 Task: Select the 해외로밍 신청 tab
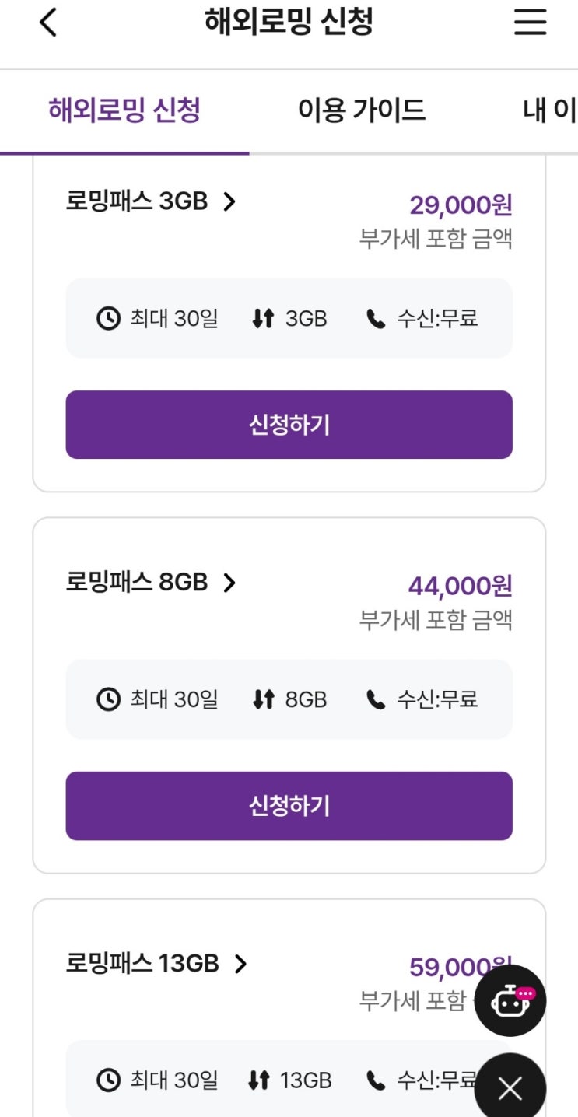[x=124, y=110]
